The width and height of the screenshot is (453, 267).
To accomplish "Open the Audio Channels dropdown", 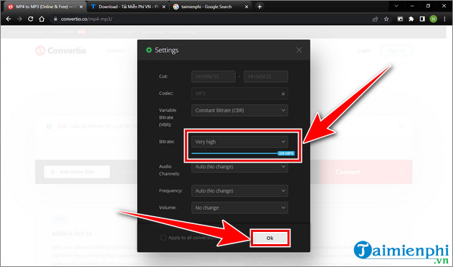I will coord(239,167).
